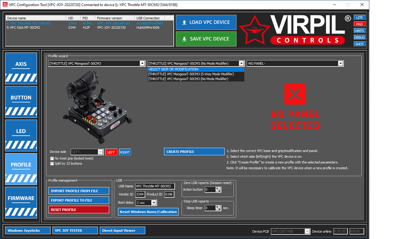Open the BUTTON configuration tab
This screenshot has width=398, height=239.
pyautogui.click(x=21, y=102)
